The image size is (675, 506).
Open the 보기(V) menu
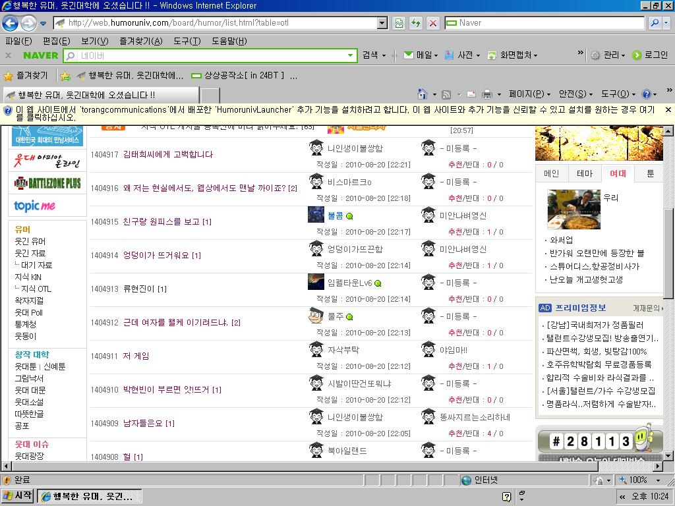(94, 41)
